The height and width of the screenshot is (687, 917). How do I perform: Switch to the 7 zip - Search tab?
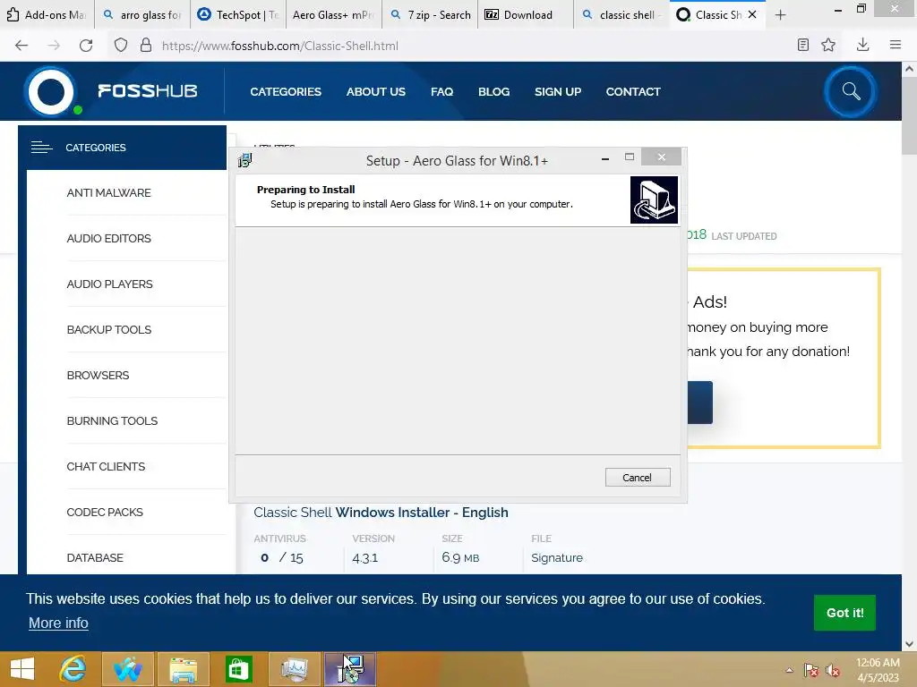click(x=430, y=14)
